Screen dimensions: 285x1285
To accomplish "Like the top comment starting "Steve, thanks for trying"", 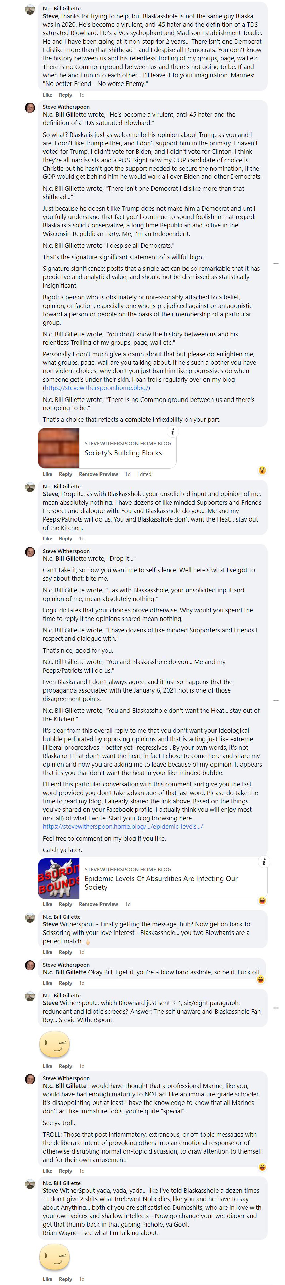I will point(47,95).
